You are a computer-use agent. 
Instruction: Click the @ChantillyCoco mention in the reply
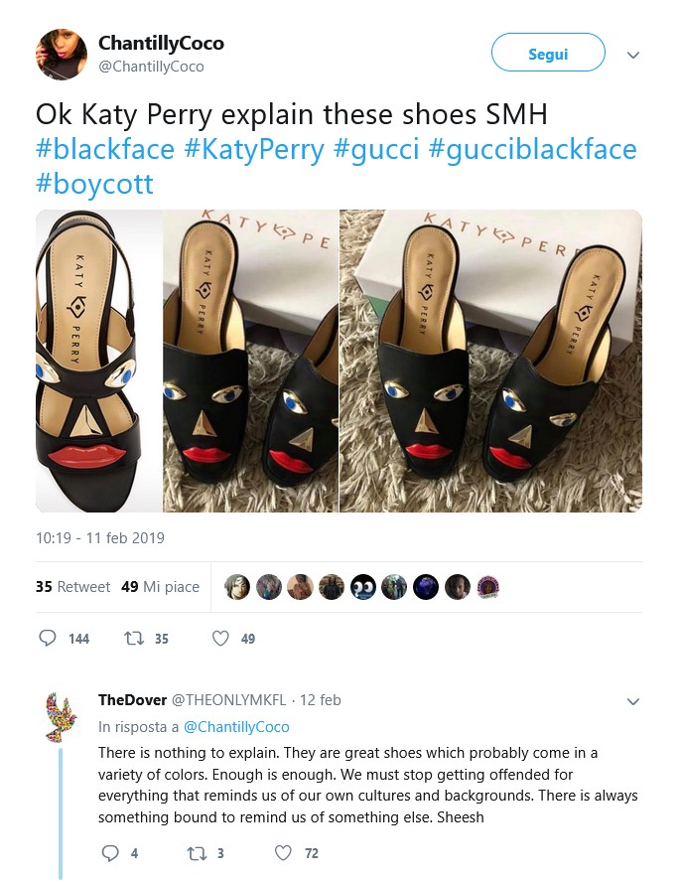[235, 727]
